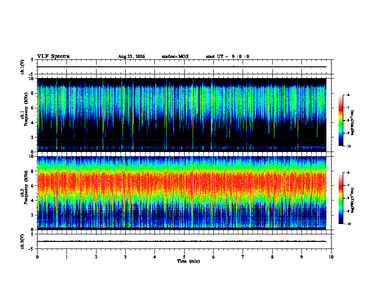Click the ch.2 spectrogram colorbar

point(341,198)
